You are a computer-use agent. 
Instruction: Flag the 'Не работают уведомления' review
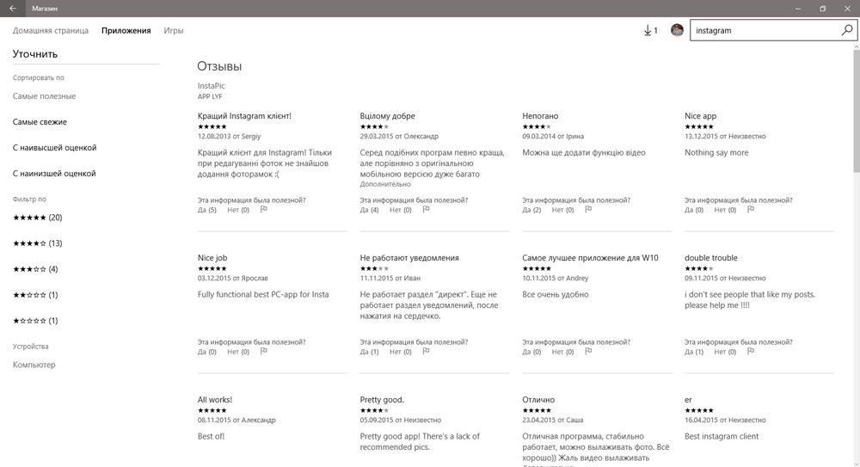[x=427, y=351]
